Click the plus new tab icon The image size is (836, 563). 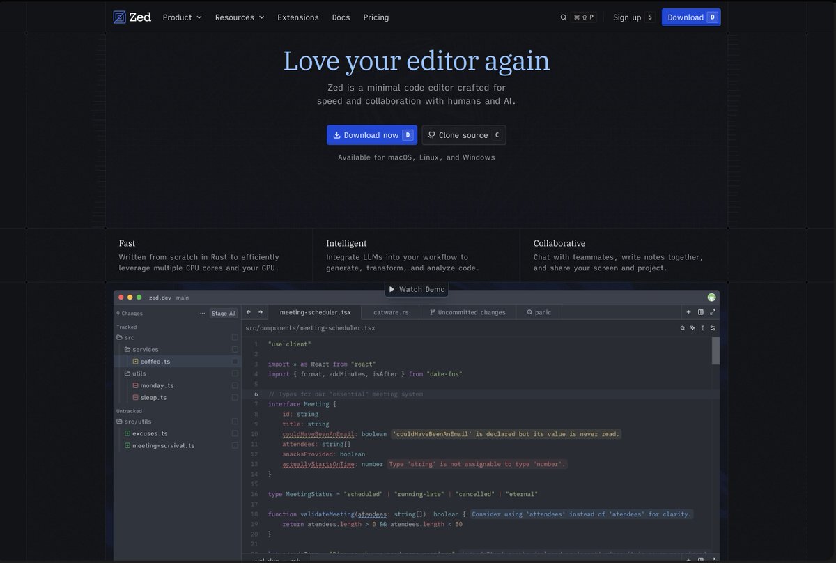pyautogui.click(x=689, y=312)
